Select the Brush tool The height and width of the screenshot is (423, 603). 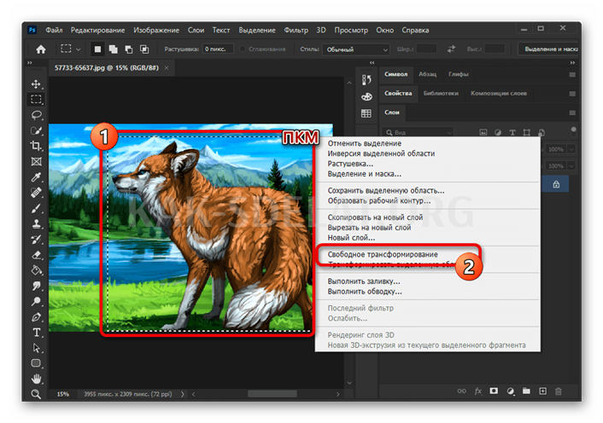tap(36, 208)
